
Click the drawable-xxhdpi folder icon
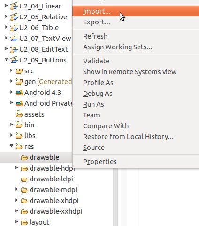tap(24, 211)
